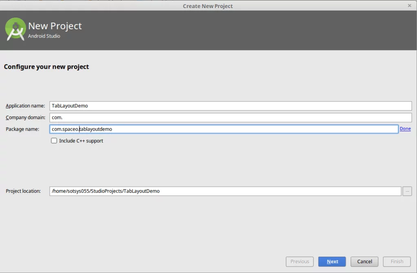The image size is (417, 273).
Task: Close the Create New Project dialog
Action: pos(409,6)
